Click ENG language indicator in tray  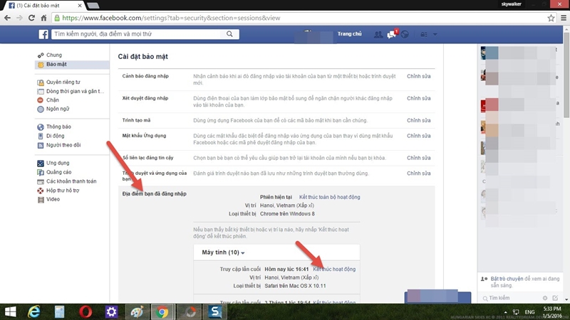[529, 312]
